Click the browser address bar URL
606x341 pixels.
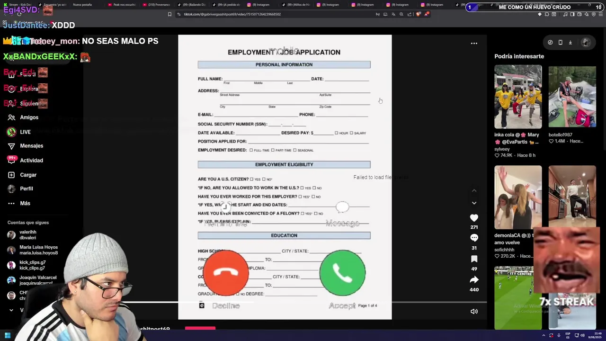[232, 14]
